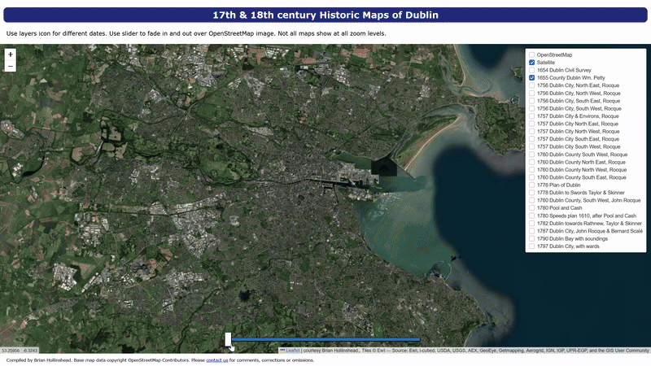Enable the OpenStreetMap layer checkbox

tap(532, 54)
